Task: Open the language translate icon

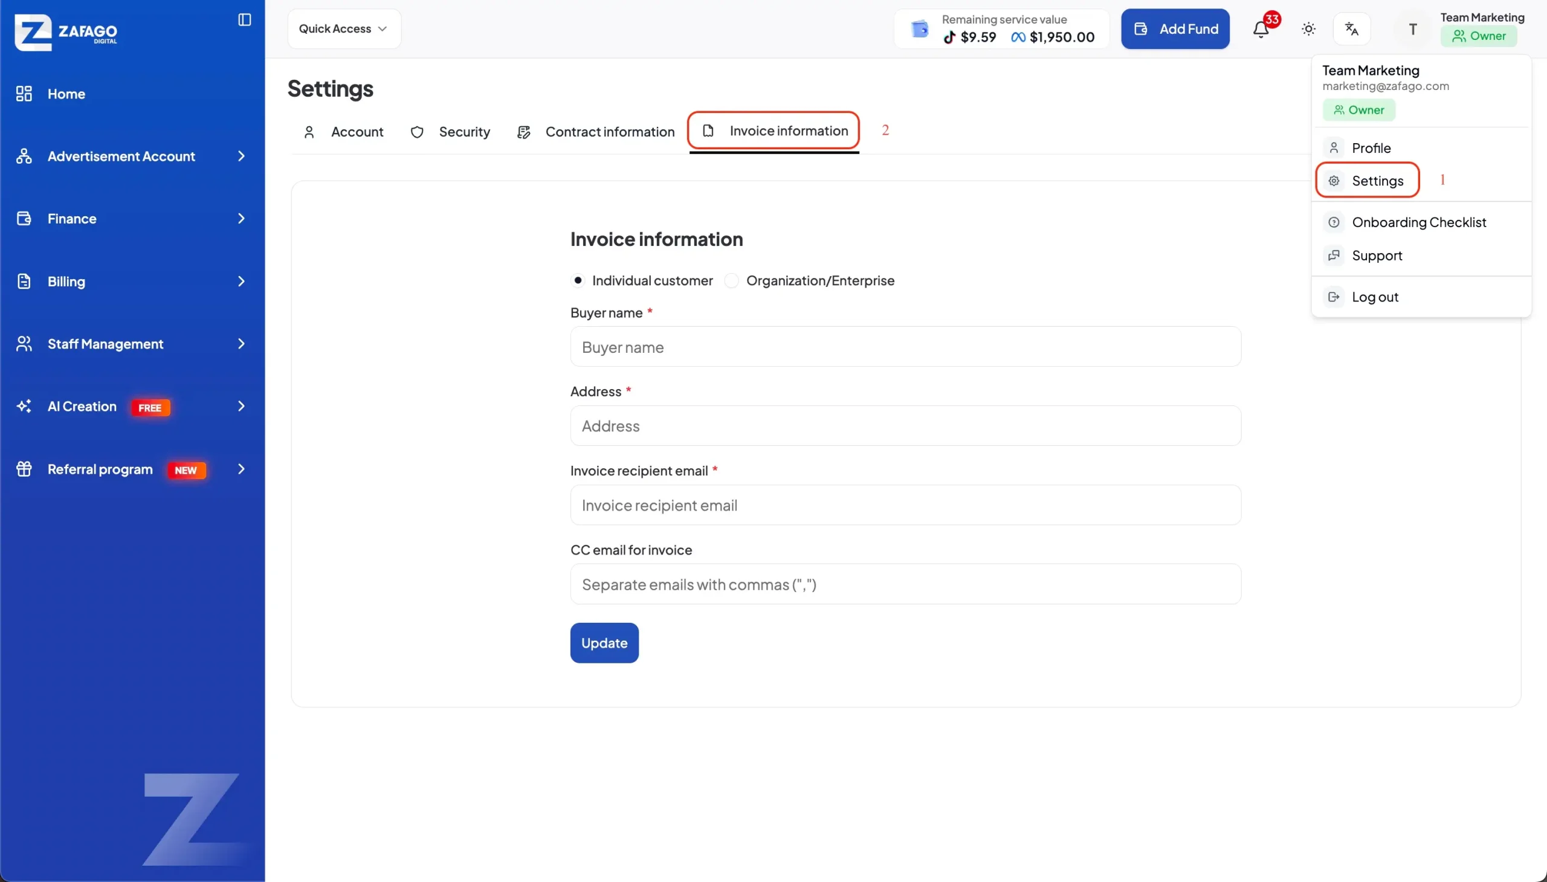Action: point(1351,28)
